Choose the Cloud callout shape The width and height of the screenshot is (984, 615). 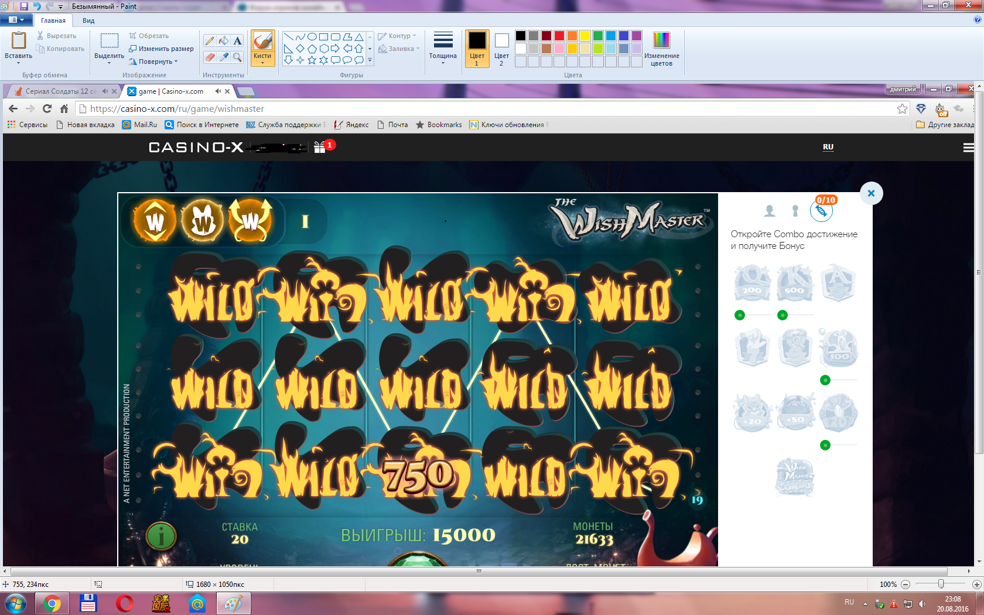tap(358, 60)
